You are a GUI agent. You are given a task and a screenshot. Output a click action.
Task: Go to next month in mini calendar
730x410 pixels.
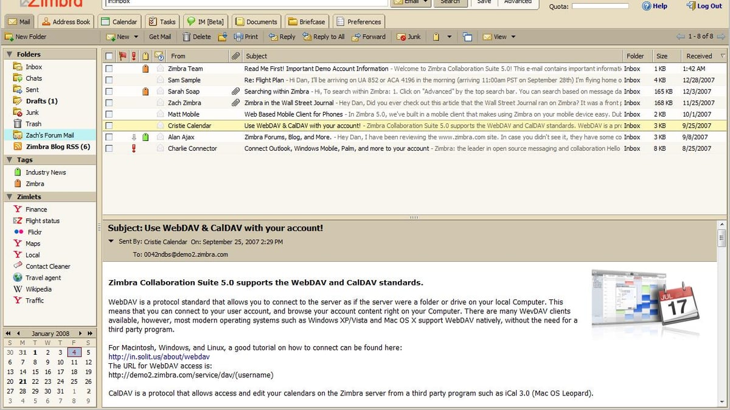click(82, 333)
